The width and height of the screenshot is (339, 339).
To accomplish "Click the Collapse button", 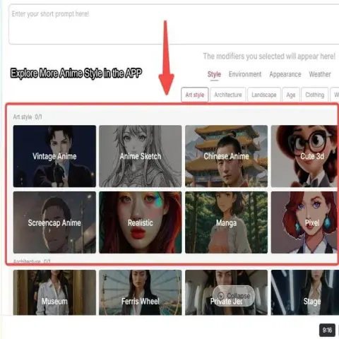I will 234,296.
